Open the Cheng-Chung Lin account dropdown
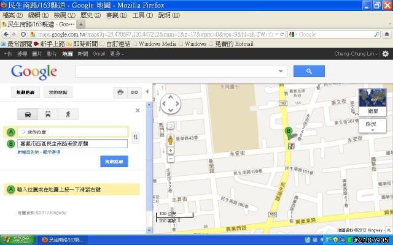 pyautogui.click(x=356, y=54)
